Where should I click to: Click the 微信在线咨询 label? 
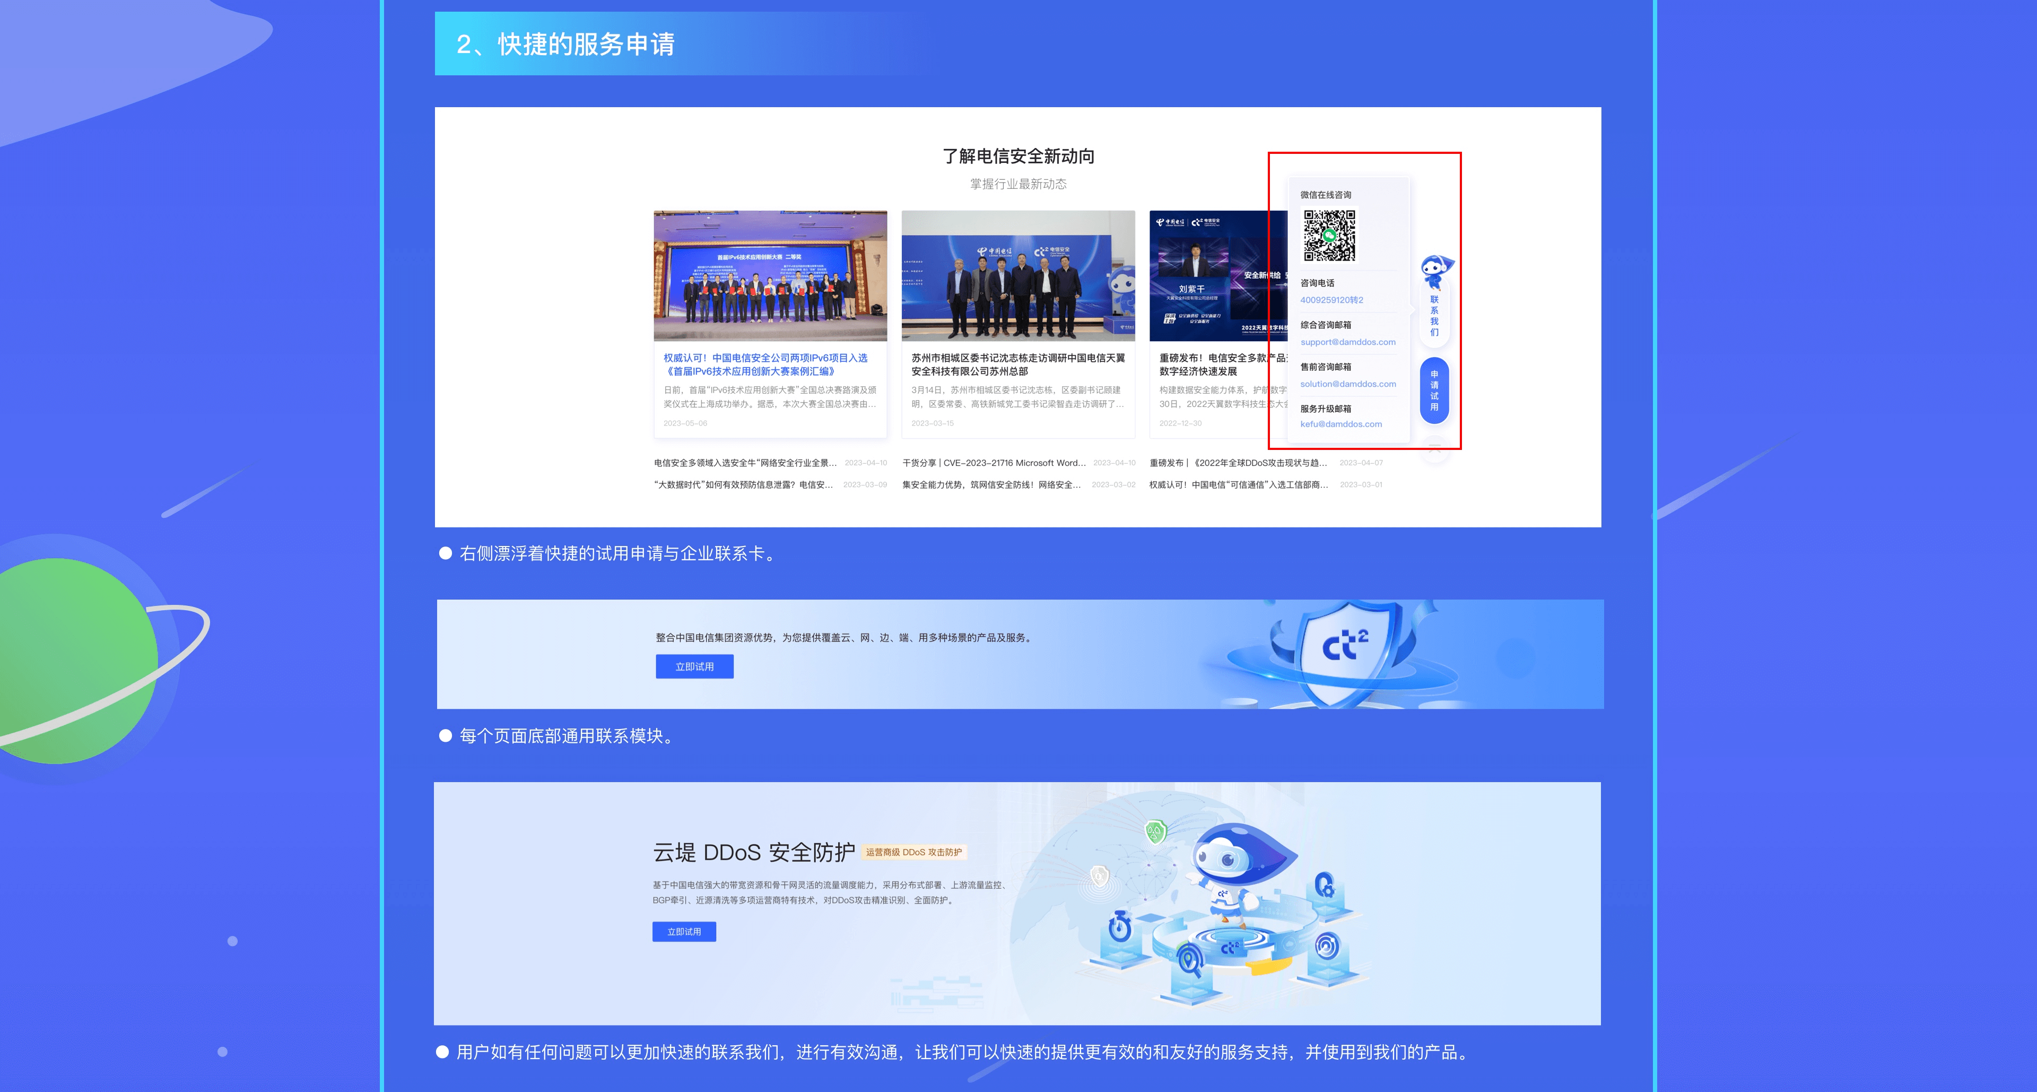(x=1326, y=195)
